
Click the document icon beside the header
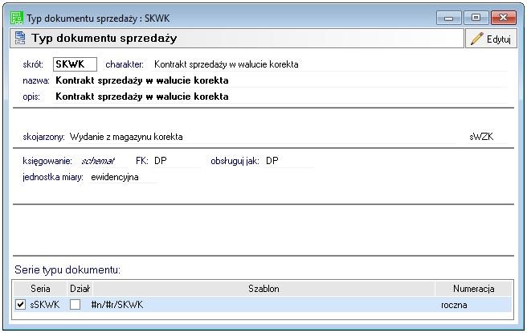click(x=18, y=39)
